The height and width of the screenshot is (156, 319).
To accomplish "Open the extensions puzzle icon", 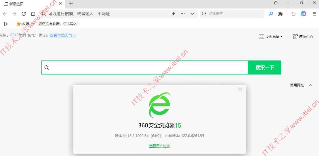I will pyautogui.click(x=280, y=14).
